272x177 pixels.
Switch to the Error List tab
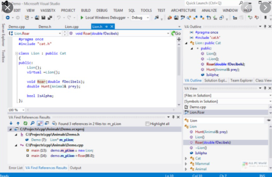coord(16,168)
